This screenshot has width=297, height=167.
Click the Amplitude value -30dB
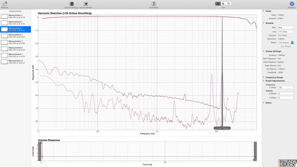280,72
